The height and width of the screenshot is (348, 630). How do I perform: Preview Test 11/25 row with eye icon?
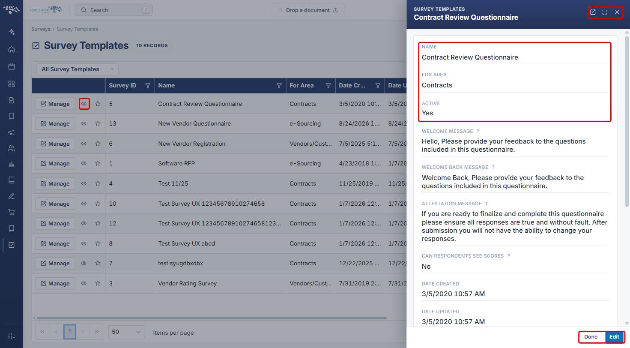[x=84, y=183]
